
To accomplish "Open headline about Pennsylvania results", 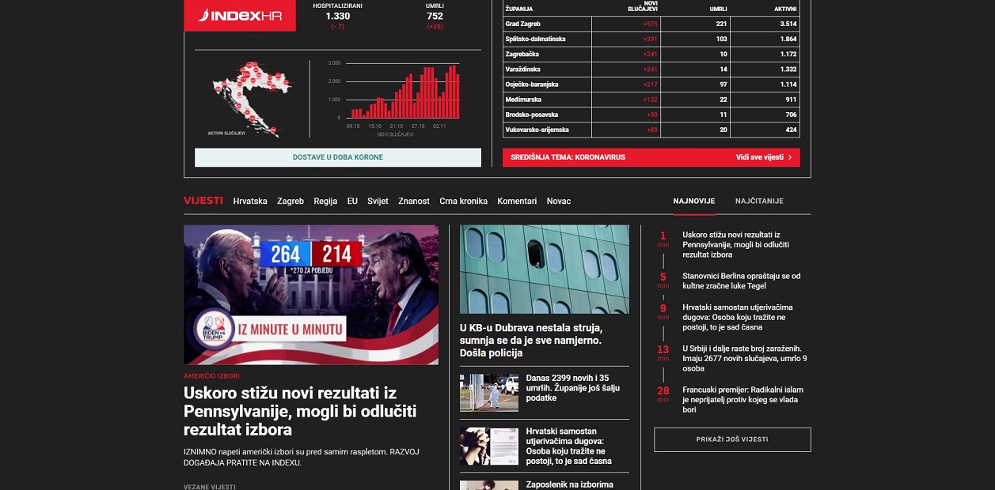I will coord(300,412).
